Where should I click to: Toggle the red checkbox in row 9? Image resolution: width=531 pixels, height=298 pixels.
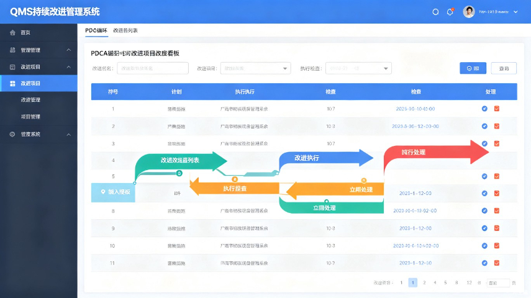497,228
